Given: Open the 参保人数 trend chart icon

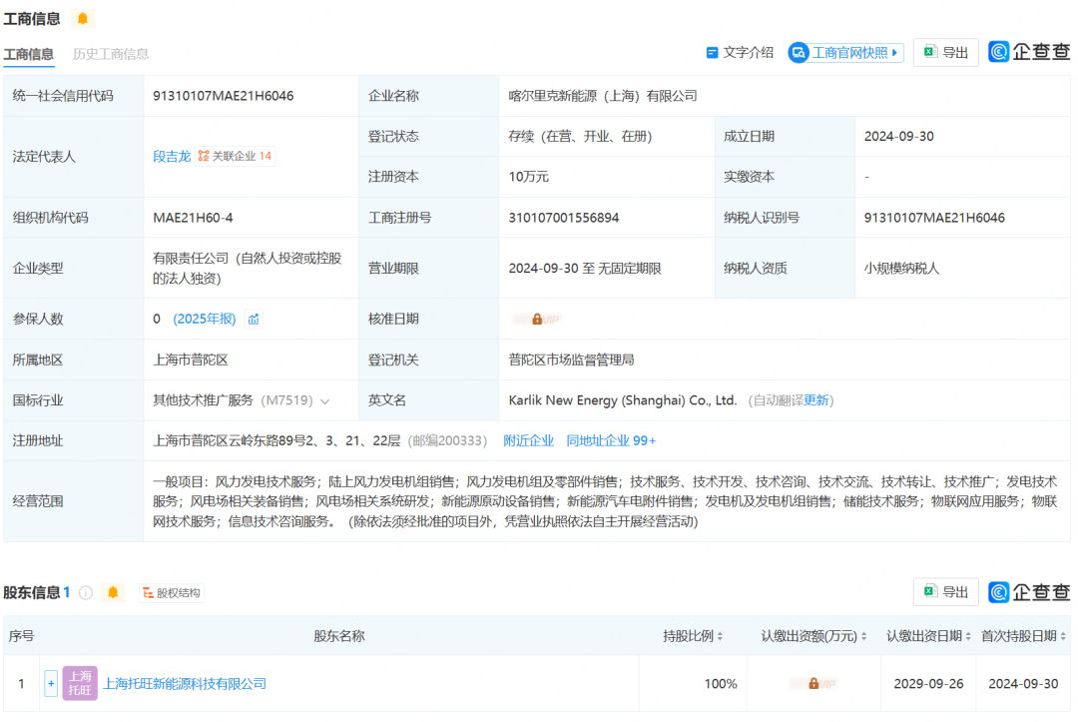Looking at the screenshot, I should pos(254,319).
